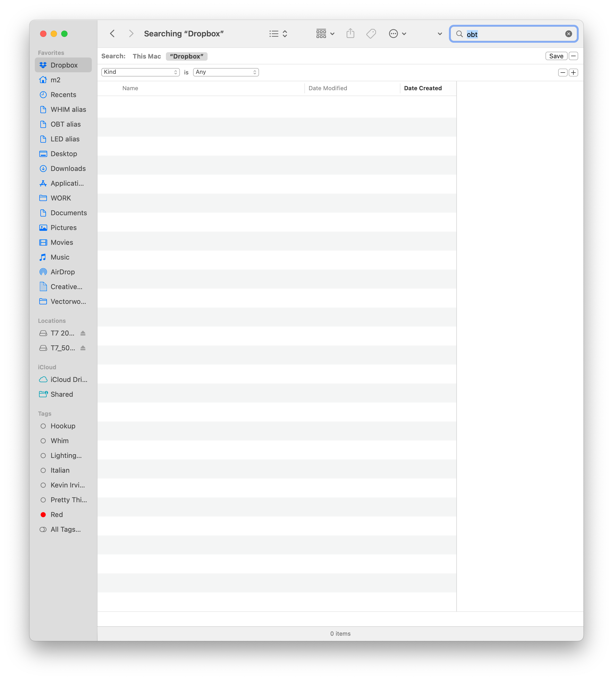
Task: Select the "Dropbox" search scope
Action: [186, 56]
